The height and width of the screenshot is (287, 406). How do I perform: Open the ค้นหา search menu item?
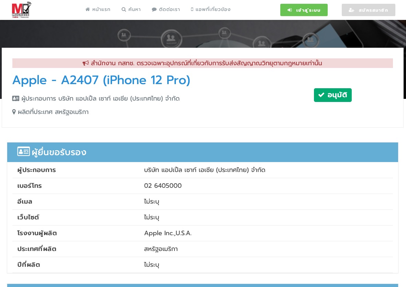pyautogui.click(x=131, y=10)
